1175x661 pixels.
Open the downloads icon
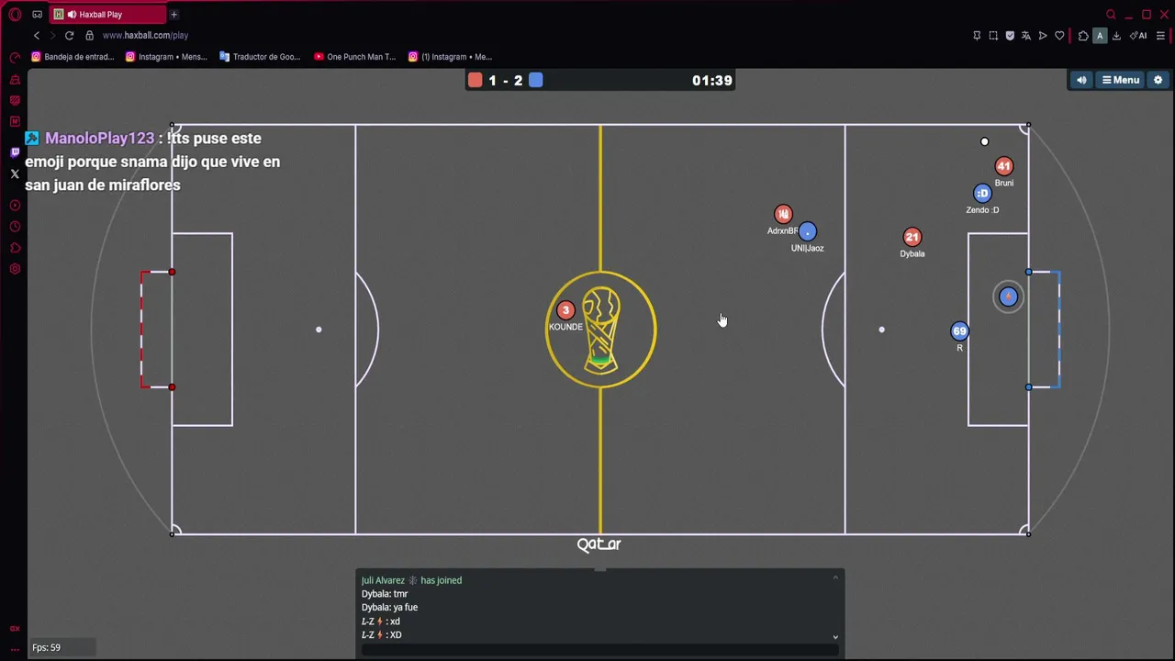[1116, 36]
